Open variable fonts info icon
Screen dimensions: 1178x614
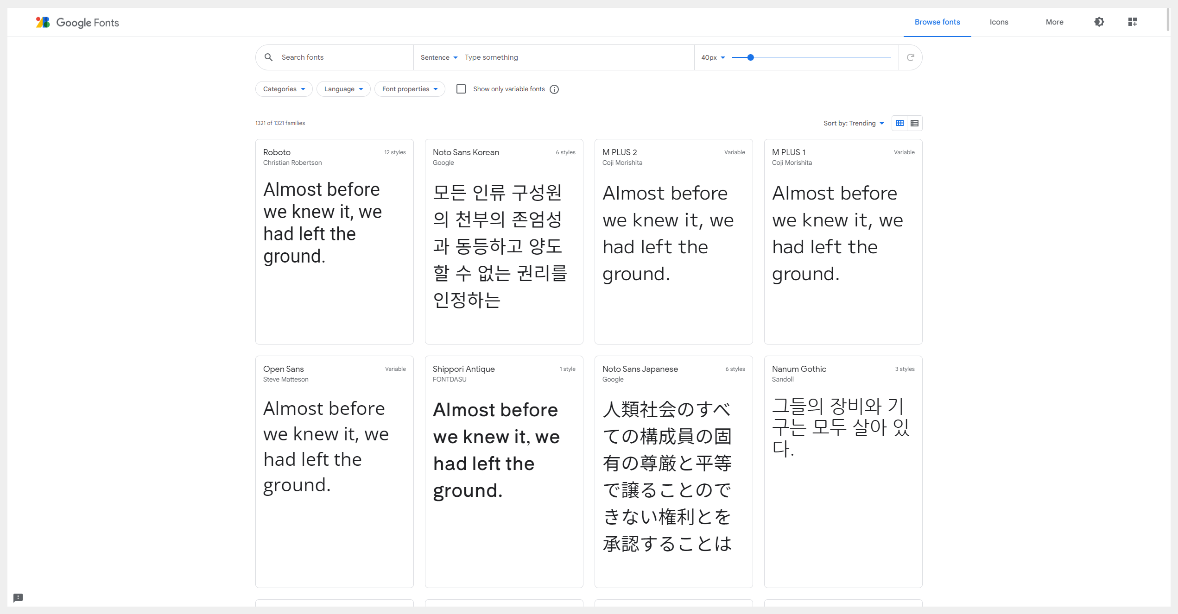pos(554,89)
